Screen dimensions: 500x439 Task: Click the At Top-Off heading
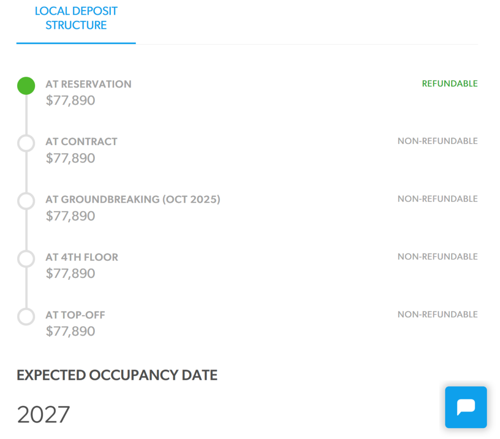[x=75, y=315]
